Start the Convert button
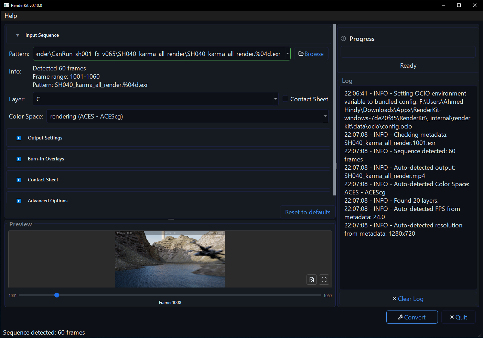483x338 pixels. coord(412,317)
